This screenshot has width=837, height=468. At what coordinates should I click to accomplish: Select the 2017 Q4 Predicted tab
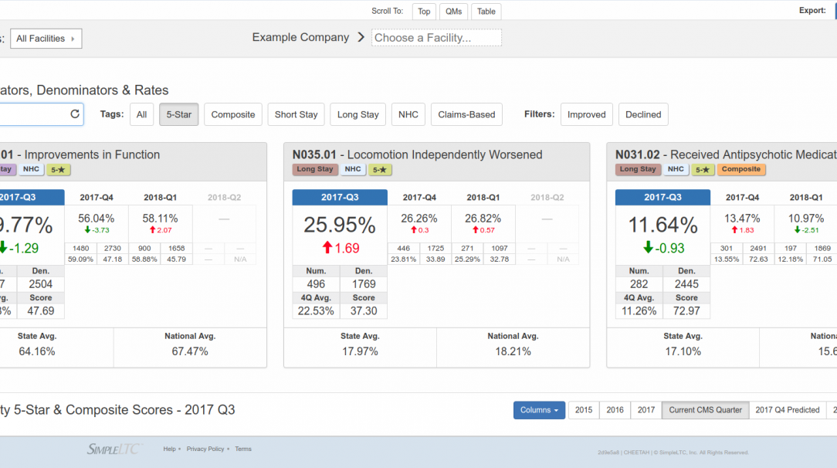787,410
